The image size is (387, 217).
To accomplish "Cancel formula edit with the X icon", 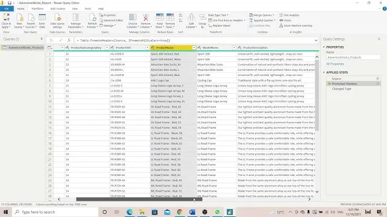I will coord(51,40).
